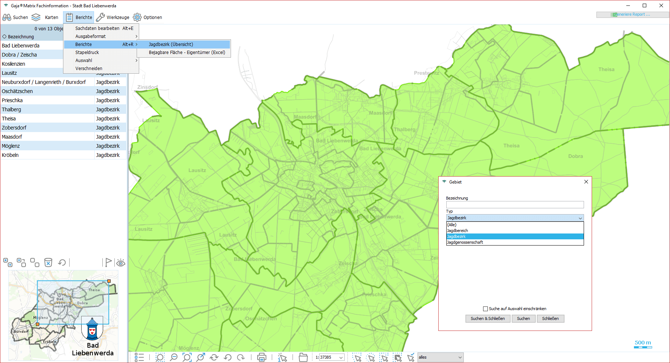Click the flag icon above overview map
670x363 pixels.
coord(108,263)
